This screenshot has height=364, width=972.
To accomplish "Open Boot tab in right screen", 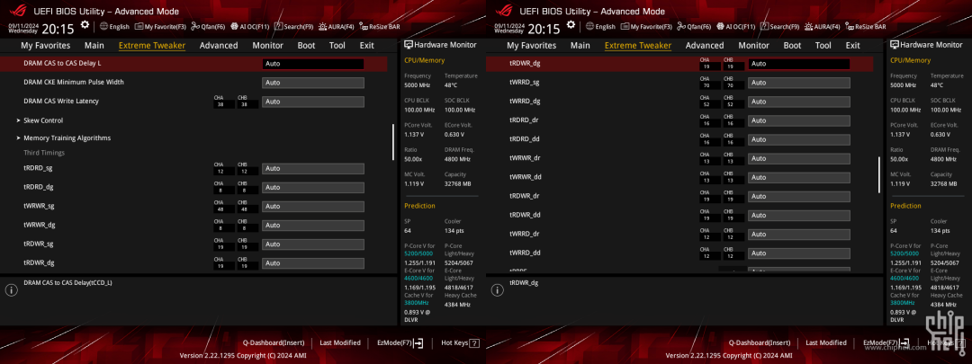I will pyautogui.click(x=792, y=45).
